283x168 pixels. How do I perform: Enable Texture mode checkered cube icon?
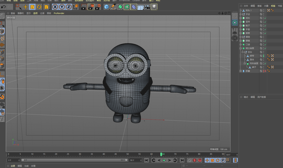(2, 38)
